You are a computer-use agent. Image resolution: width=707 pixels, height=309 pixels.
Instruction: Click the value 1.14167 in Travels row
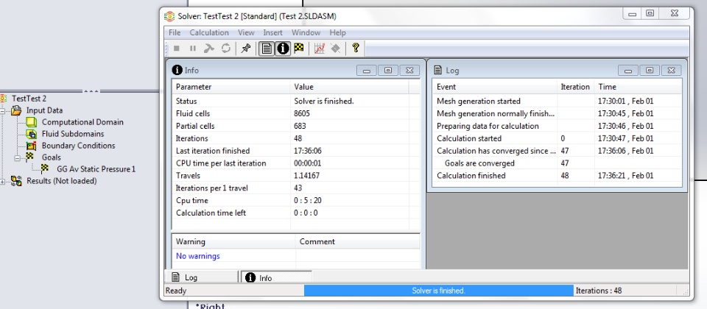coord(306,176)
